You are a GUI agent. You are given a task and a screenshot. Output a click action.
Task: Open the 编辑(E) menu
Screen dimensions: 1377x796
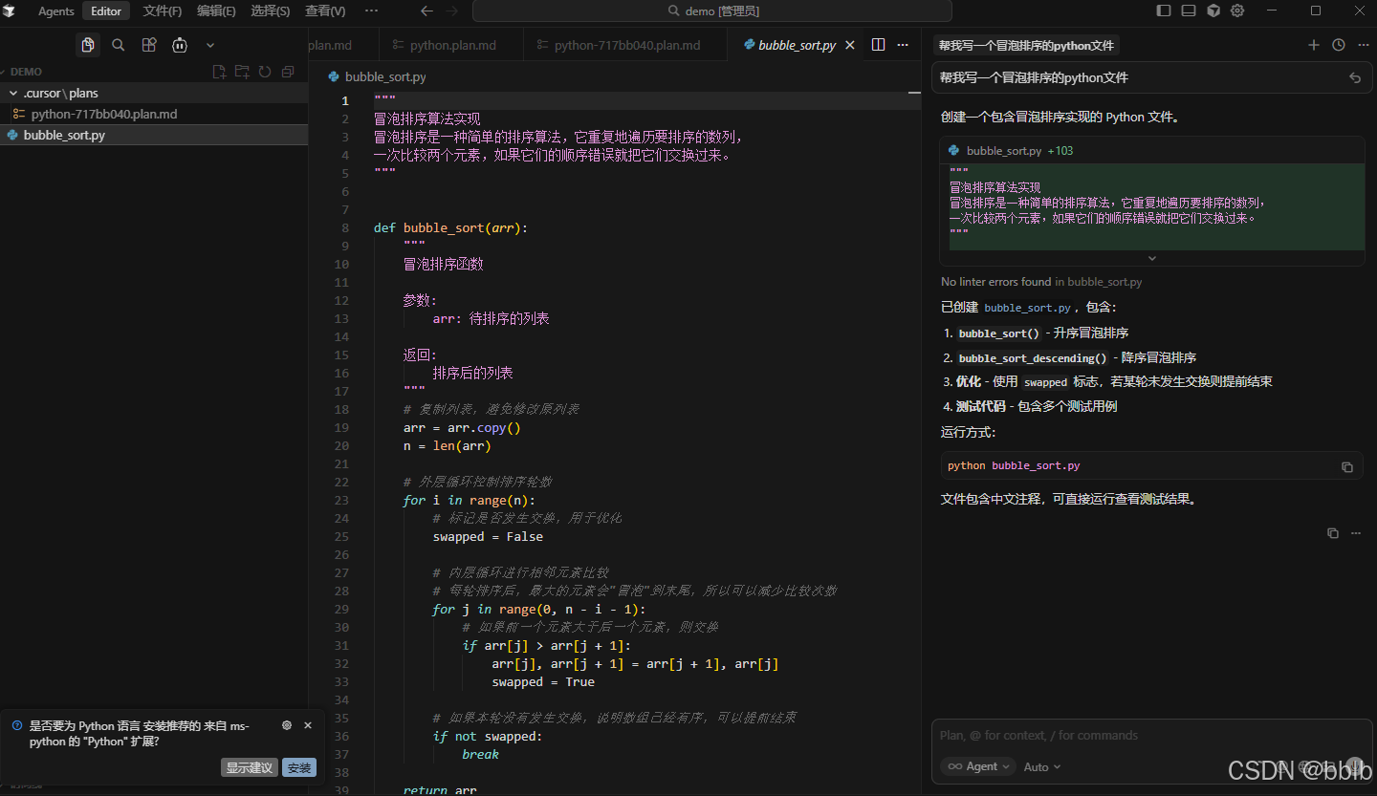coord(216,11)
